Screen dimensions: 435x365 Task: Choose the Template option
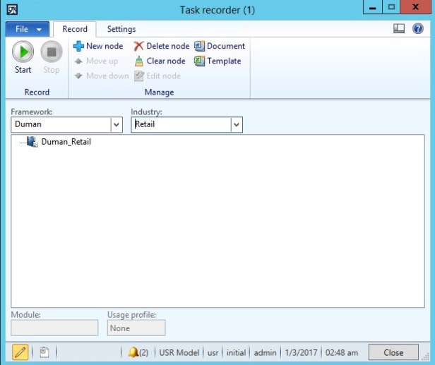218,61
